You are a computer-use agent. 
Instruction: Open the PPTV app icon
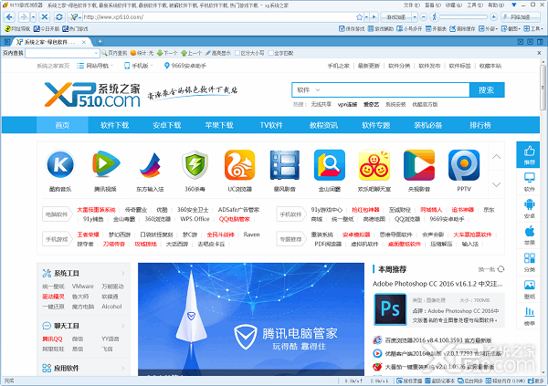click(464, 164)
